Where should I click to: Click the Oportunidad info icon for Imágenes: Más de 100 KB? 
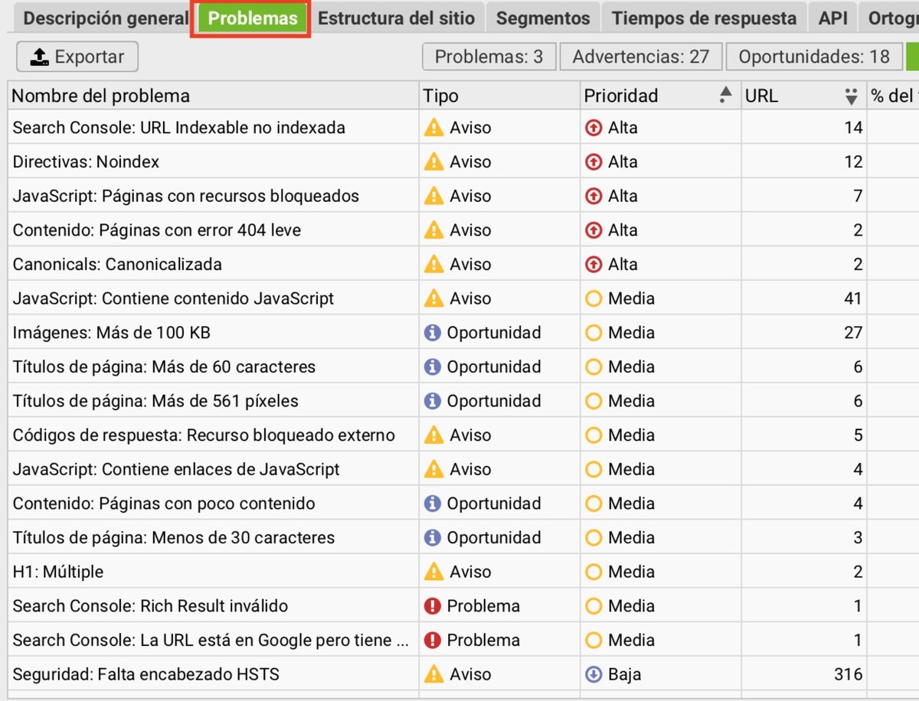(434, 332)
